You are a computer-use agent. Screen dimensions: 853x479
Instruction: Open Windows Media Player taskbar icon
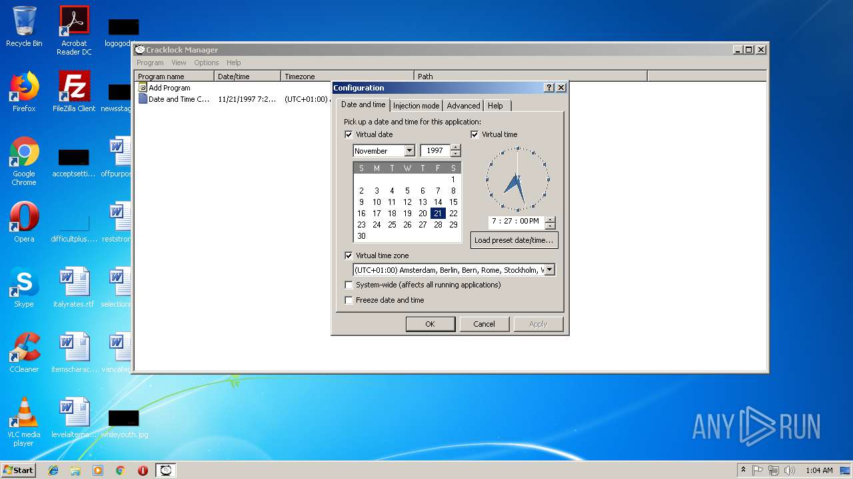click(x=98, y=470)
